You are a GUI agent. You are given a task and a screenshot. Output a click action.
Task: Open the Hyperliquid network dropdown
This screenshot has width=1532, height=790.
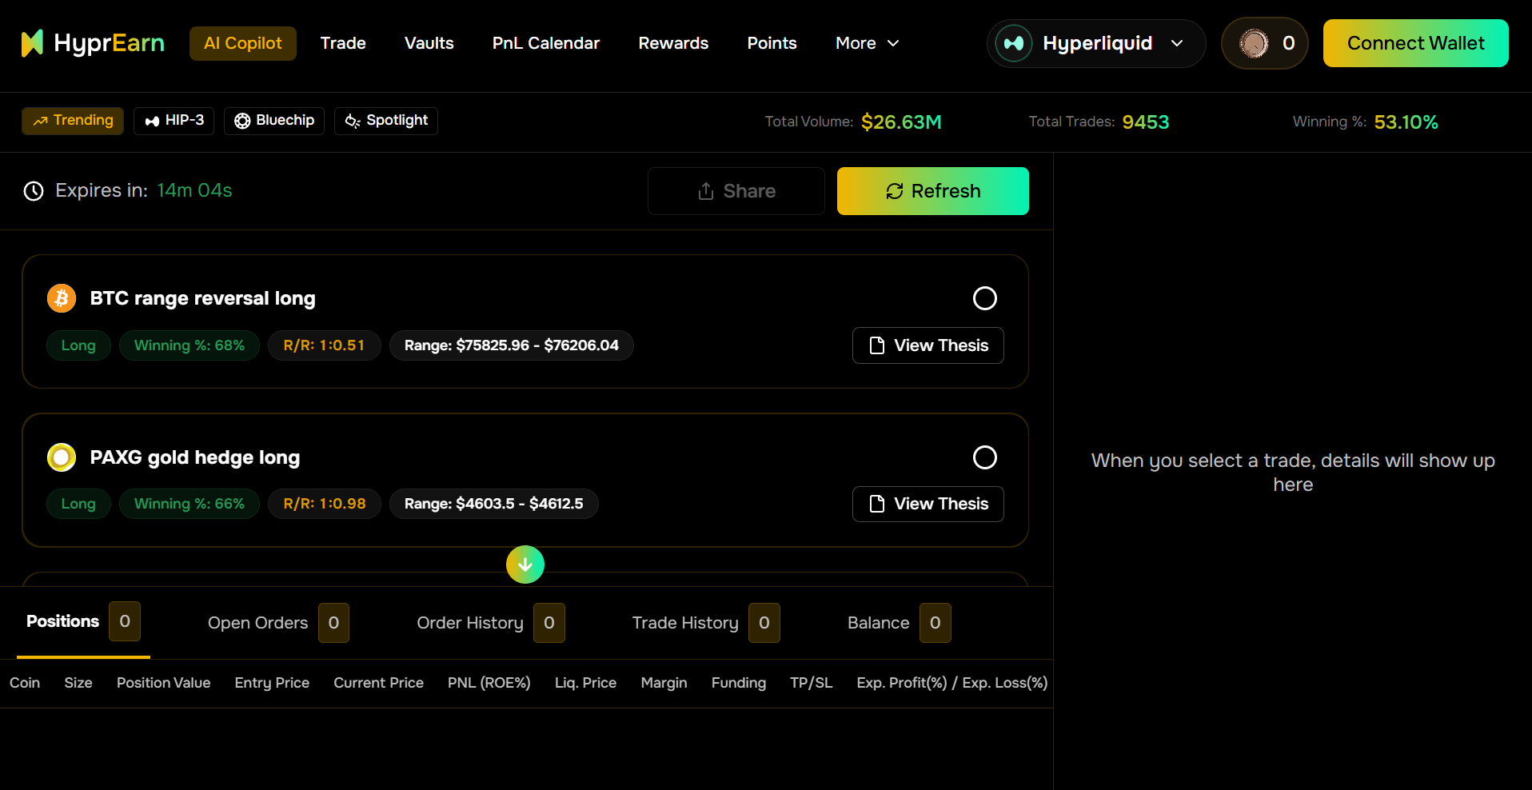tap(1096, 43)
